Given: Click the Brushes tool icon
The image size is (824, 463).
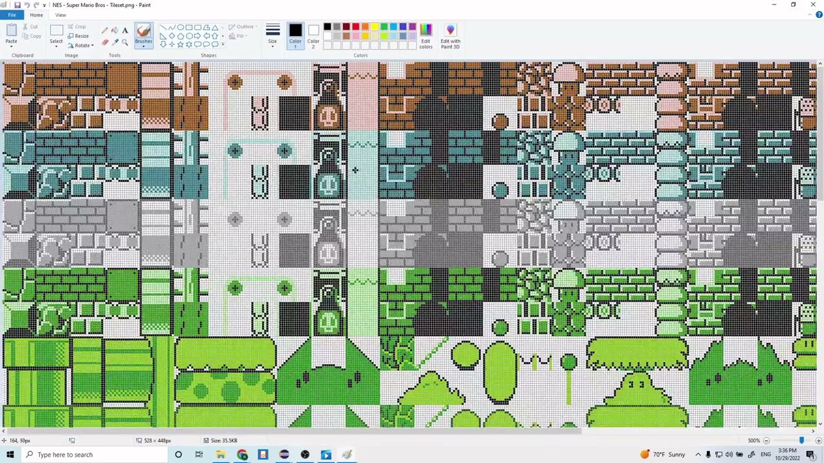Looking at the screenshot, I should pos(144,30).
